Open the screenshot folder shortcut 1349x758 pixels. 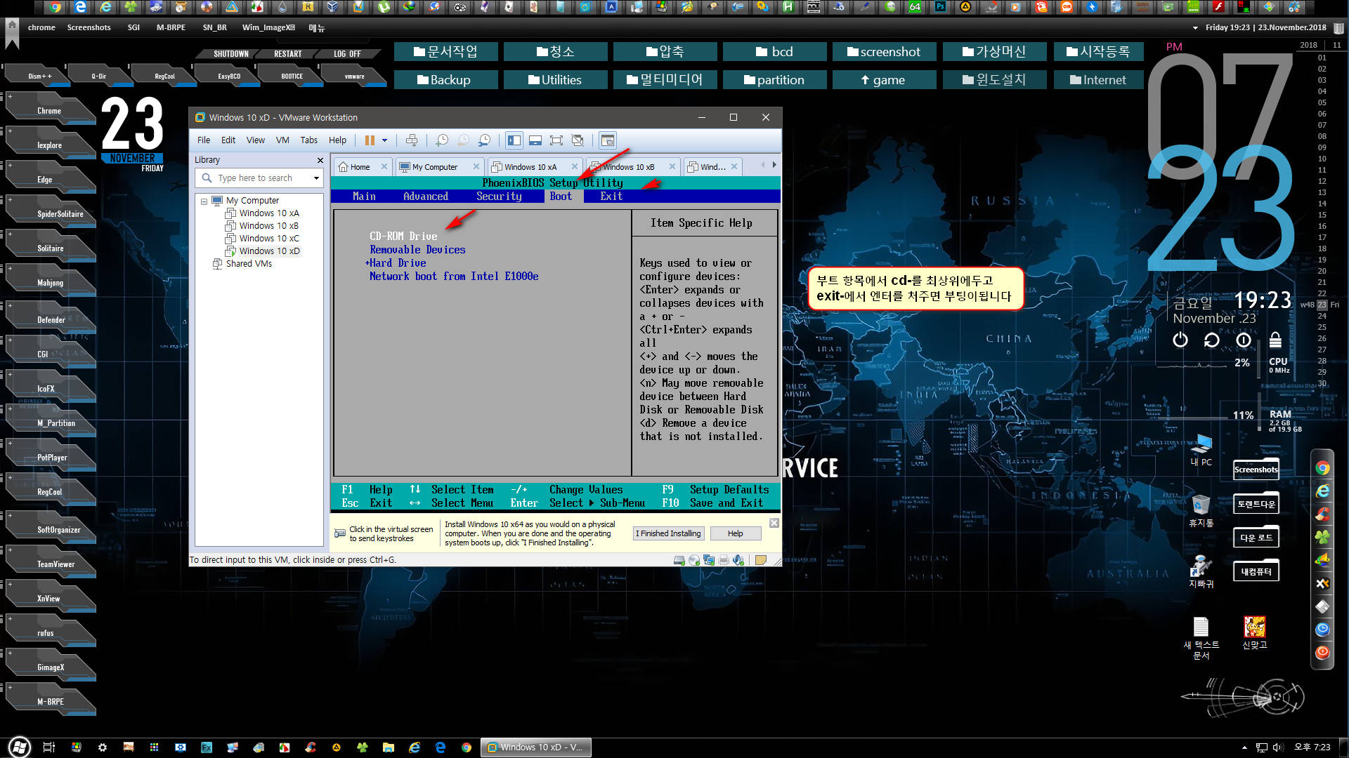click(x=884, y=52)
